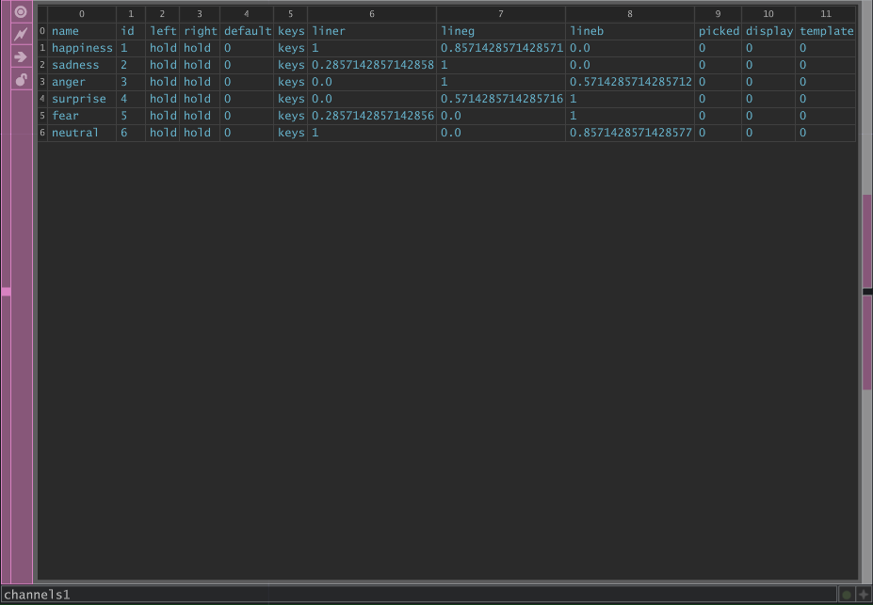This screenshot has width=873, height=605.
Task: Select the 'template' header cell
Action: click(x=826, y=31)
